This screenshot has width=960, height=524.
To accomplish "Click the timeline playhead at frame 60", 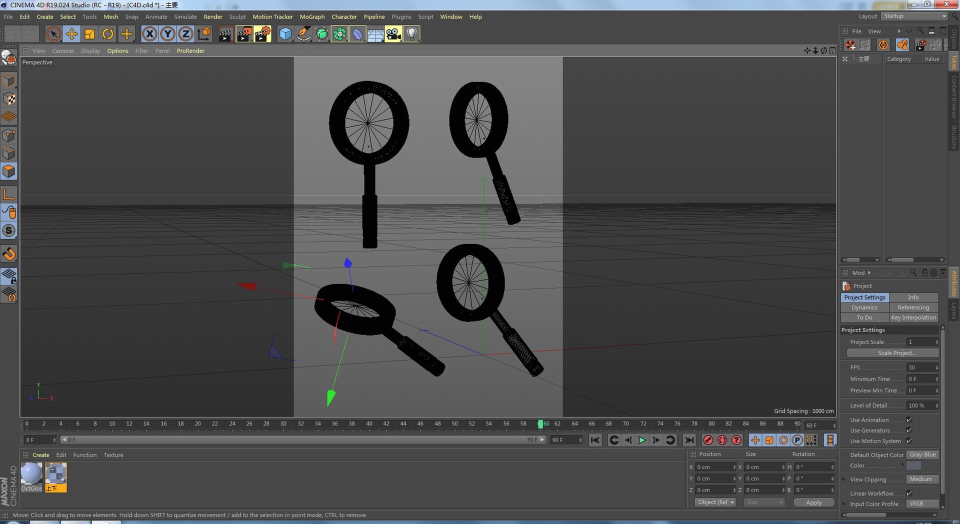I will (540, 424).
